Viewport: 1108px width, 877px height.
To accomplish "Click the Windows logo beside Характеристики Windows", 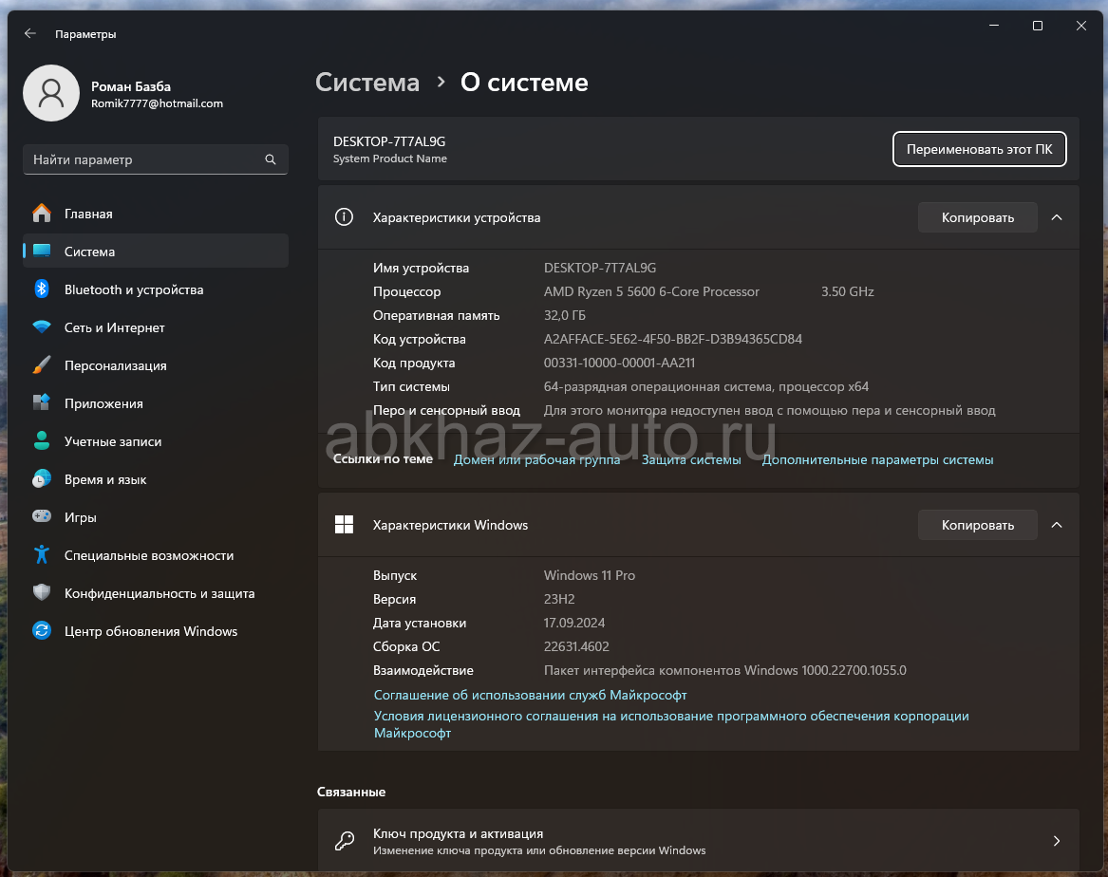I will 344,525.
